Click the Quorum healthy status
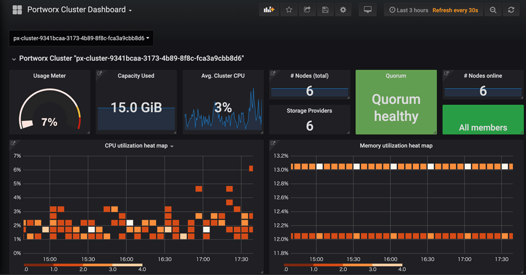 pyautogui.click(x=396, y=108)
